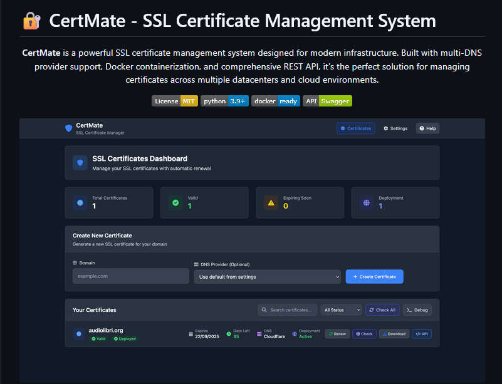The height and width of the screenshot is (384, 502).
Task: Click the gear icon in Settings nav
Action: 386,128
